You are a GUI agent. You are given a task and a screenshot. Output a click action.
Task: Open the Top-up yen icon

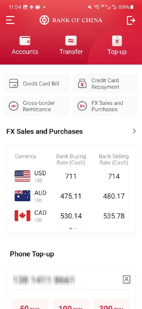pyautogui.click(x=117, y=41)
